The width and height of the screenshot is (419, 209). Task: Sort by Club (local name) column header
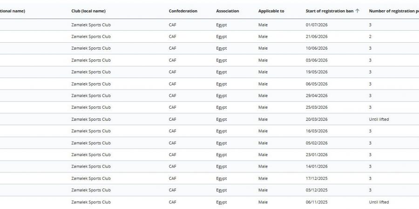pos(88,11)
